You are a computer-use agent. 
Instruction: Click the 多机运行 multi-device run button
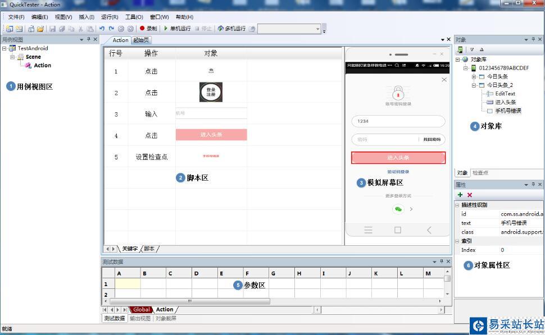[231, 29]
